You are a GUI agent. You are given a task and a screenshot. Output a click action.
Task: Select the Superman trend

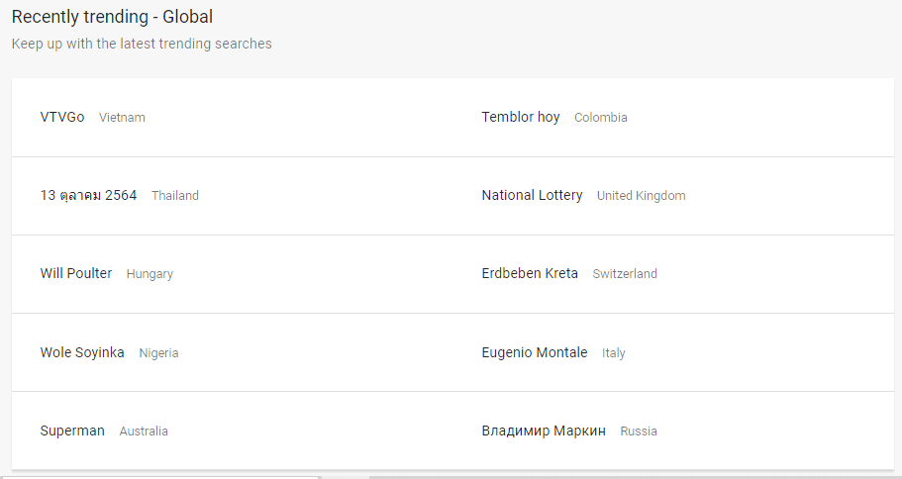click(72, 431)
